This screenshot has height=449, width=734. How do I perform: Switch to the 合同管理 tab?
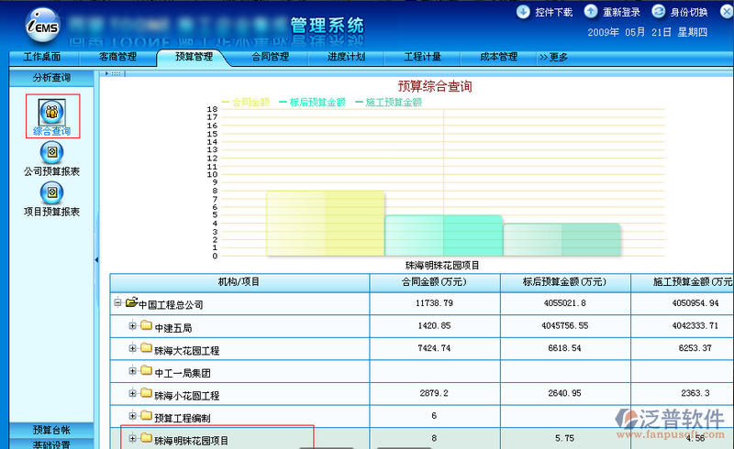coord(270,57)
